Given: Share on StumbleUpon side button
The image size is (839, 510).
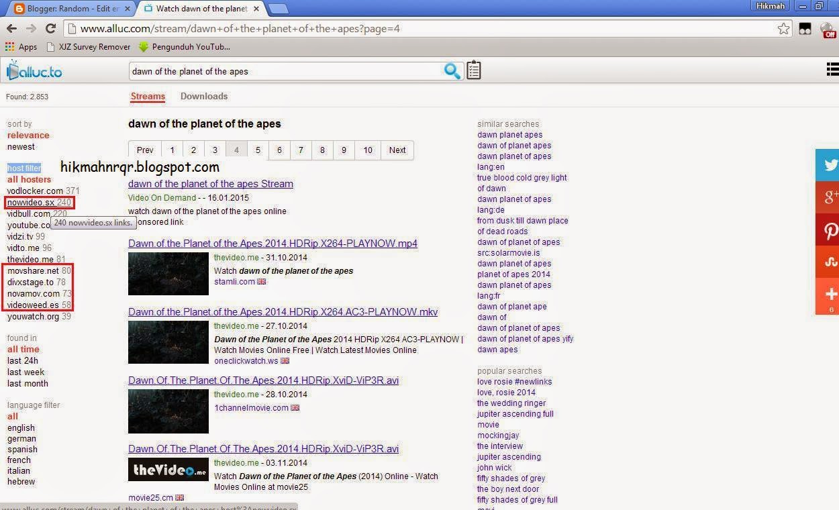Looking at the screenshot, I should (828, 262).
